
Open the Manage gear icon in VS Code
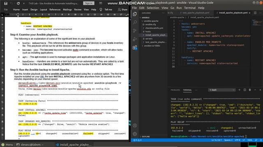pos(135,134)
